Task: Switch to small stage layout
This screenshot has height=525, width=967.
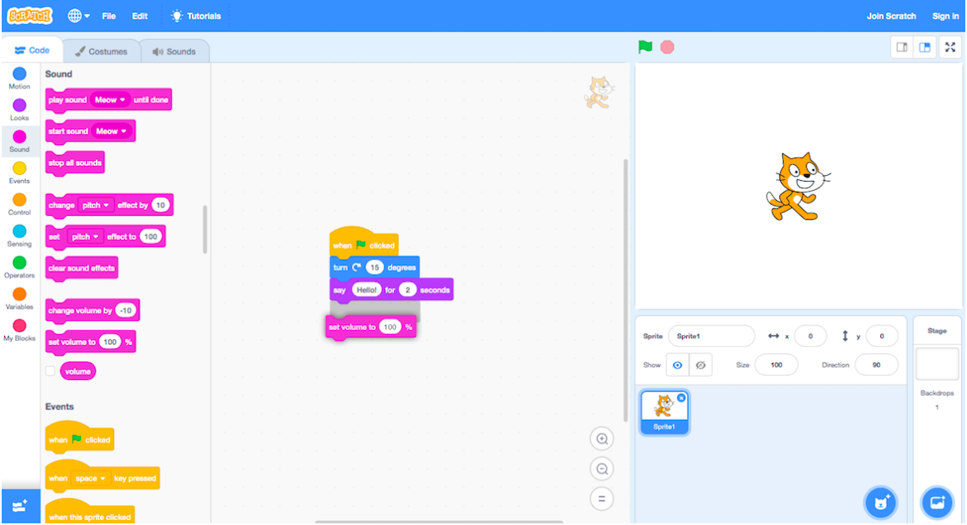Action: 902,47
